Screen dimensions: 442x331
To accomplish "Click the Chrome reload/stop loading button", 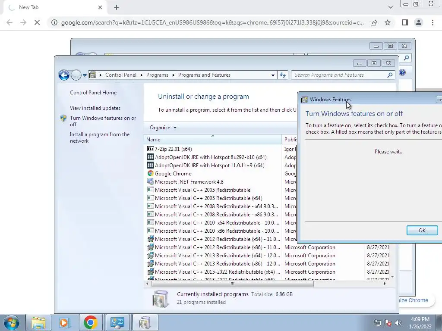I will tap(37, 22).
